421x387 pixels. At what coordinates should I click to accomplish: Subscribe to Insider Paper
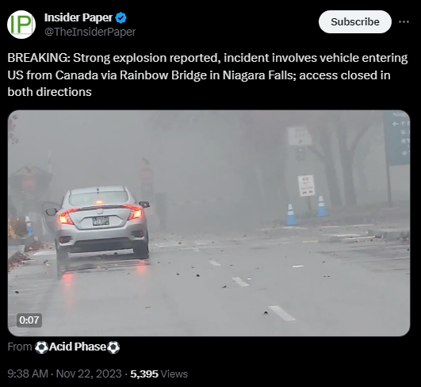[355, 21]
